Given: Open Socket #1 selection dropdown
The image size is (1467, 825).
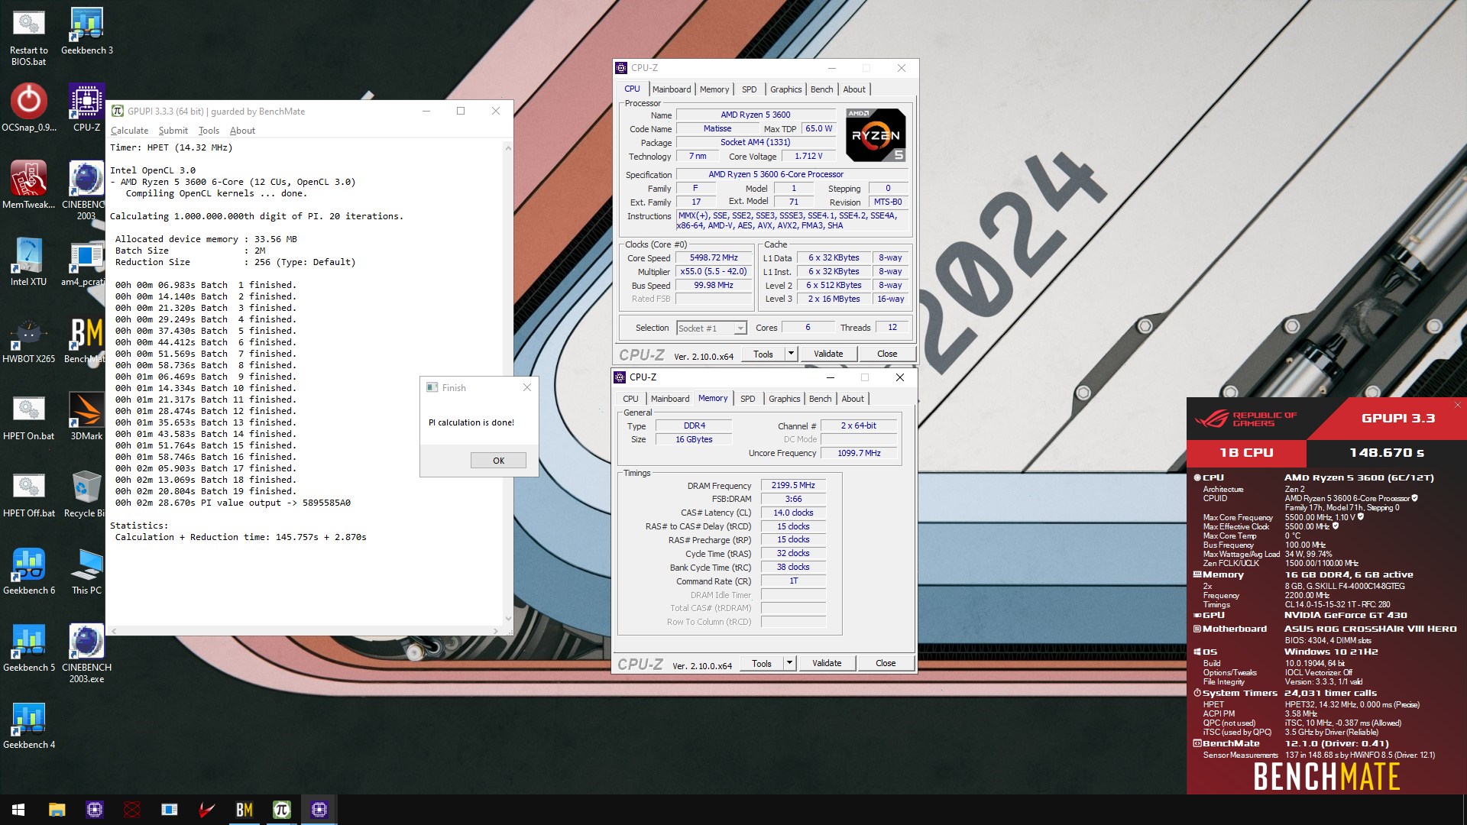Looking at the screenshot, I should tap(711, 328).
